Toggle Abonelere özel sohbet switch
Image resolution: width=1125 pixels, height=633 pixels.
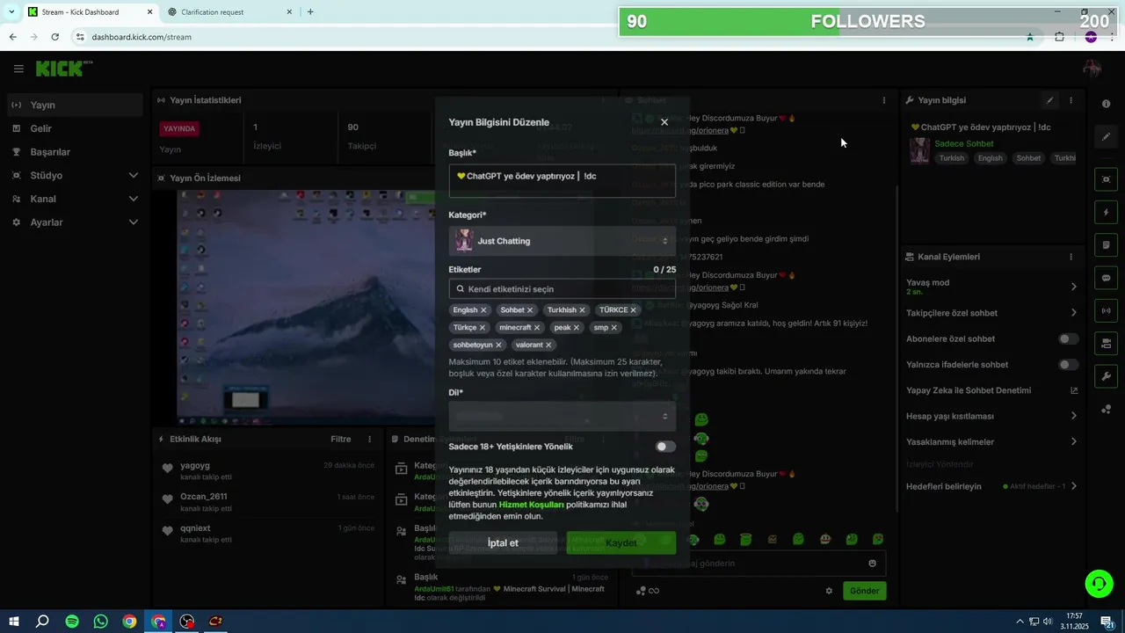coord(1068,338)
